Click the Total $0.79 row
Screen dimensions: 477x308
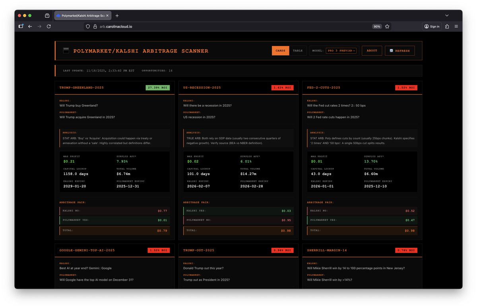(x=114, y=230)
